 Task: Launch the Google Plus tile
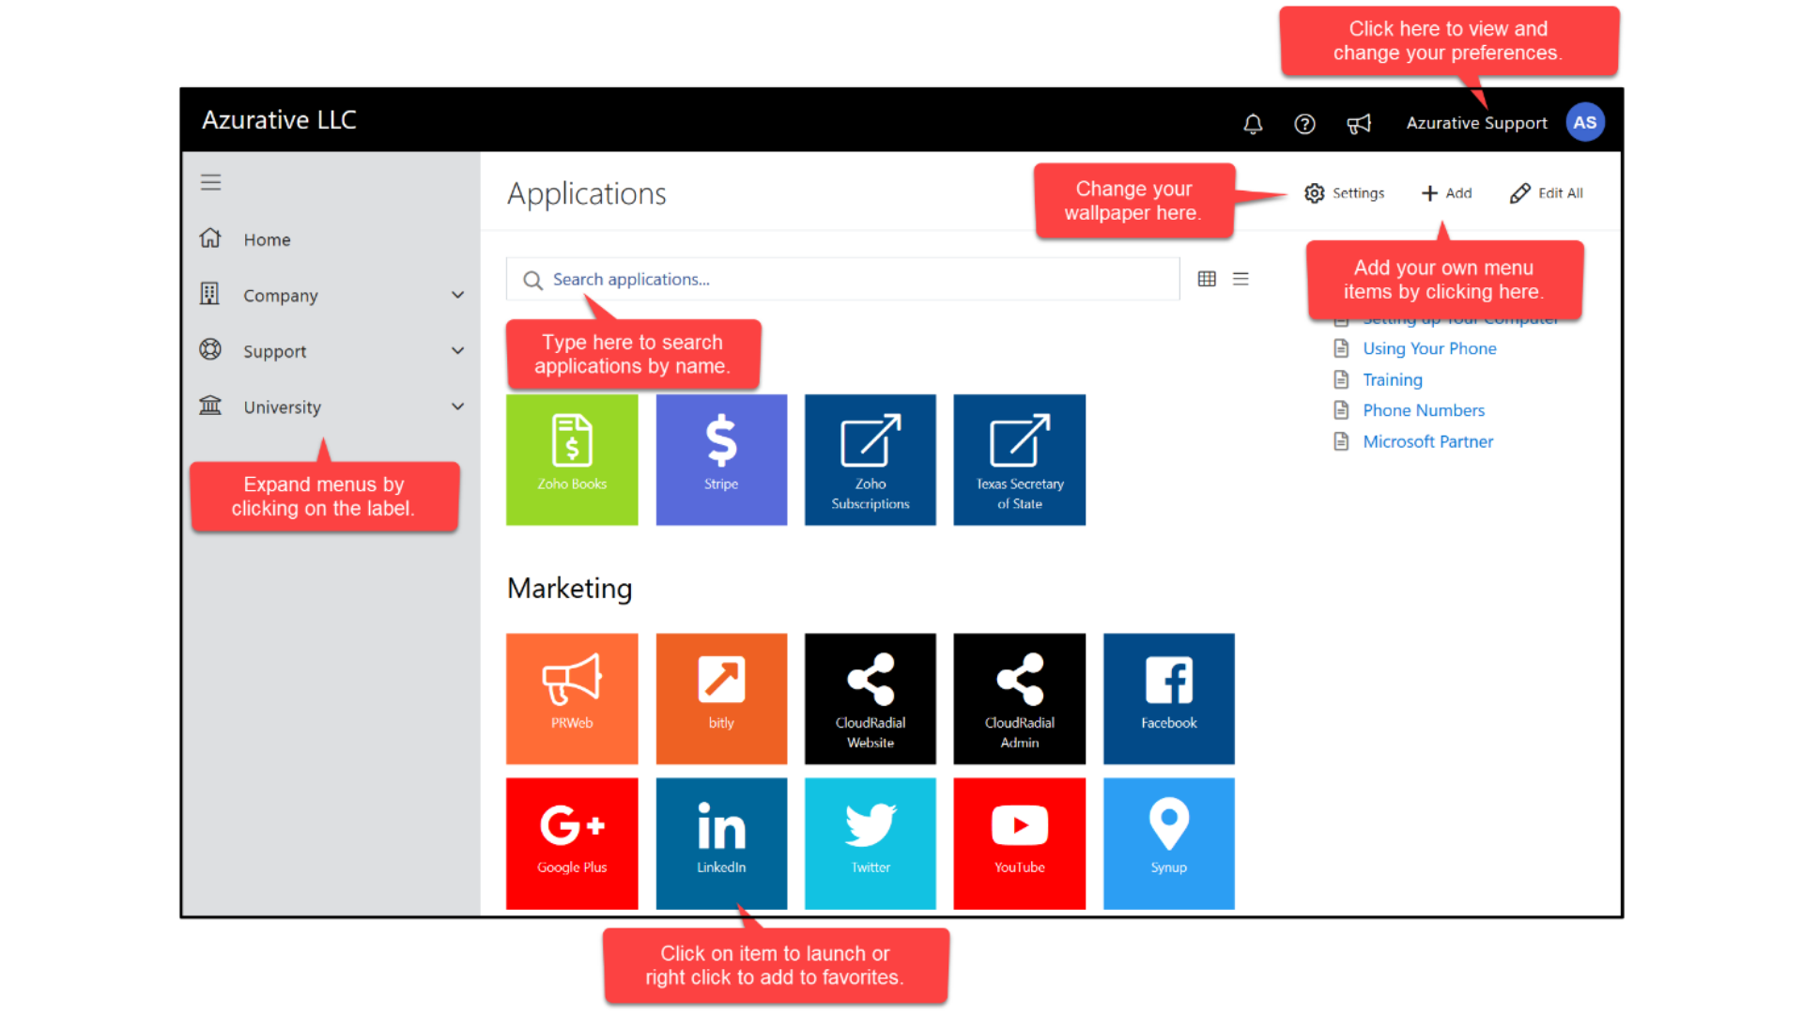(x=572, y=843)
